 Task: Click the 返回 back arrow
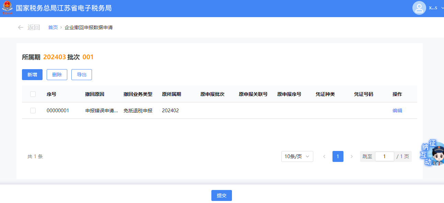pos(21,27)
